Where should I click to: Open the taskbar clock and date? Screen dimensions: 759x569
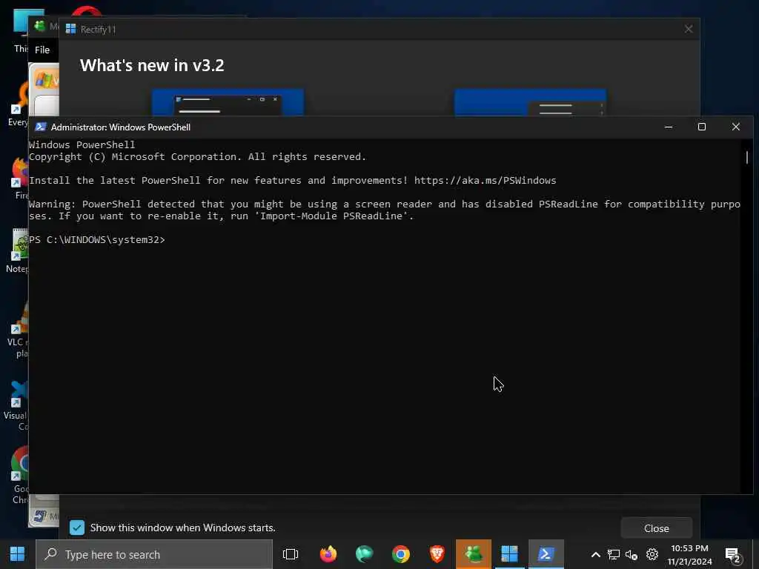[689, 555]
